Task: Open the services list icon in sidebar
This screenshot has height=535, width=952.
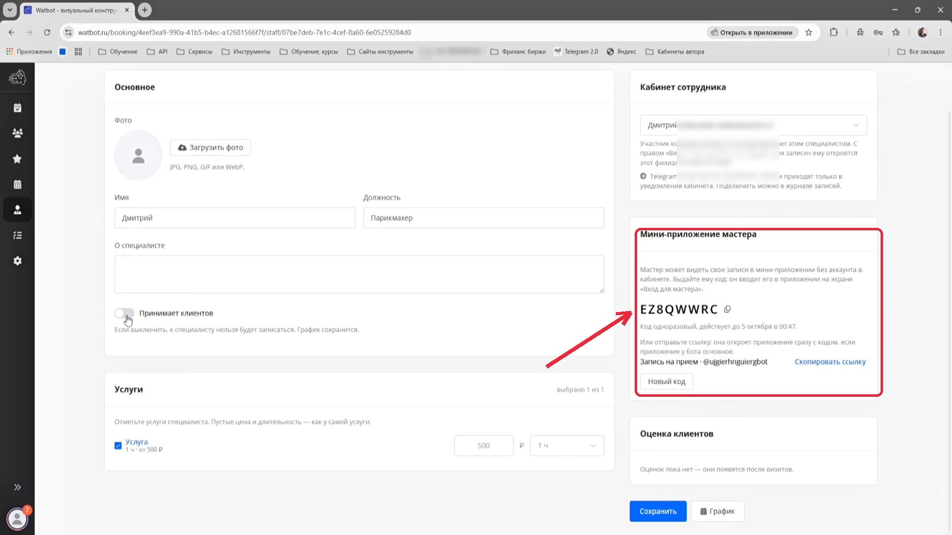Action: tap(17, 235)
